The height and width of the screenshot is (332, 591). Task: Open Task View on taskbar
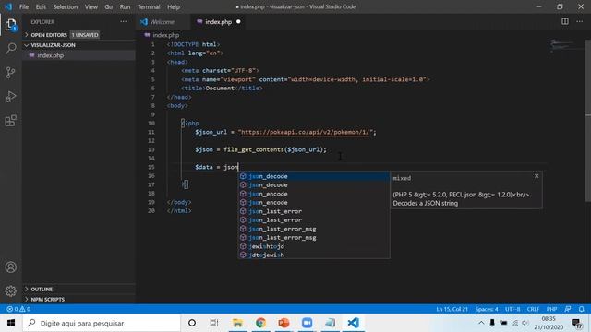click(213, 323)
